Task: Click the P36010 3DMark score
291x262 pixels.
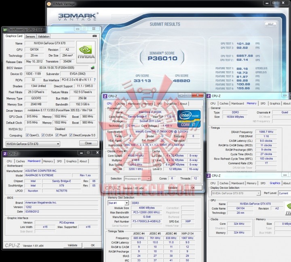Action: pyautogui.click(x=162, y=58)
